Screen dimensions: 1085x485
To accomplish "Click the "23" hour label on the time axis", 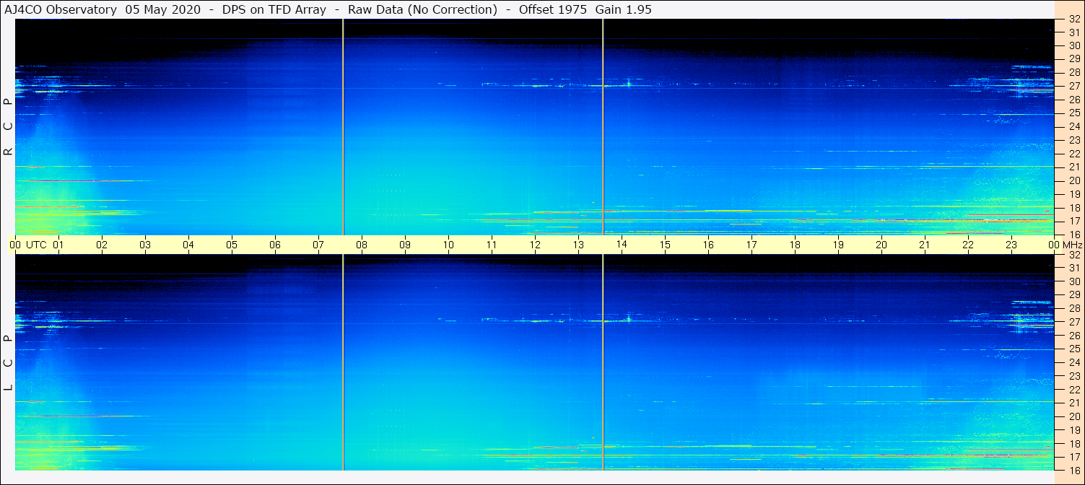I will click(x=1011, y=245).
